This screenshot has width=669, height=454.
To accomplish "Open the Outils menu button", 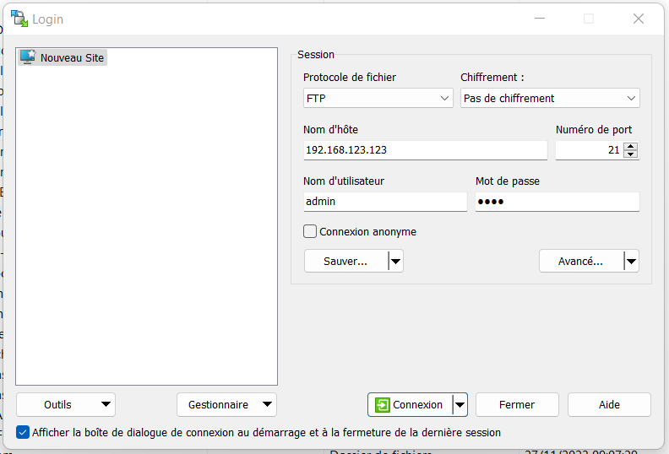I will [66, 405].
